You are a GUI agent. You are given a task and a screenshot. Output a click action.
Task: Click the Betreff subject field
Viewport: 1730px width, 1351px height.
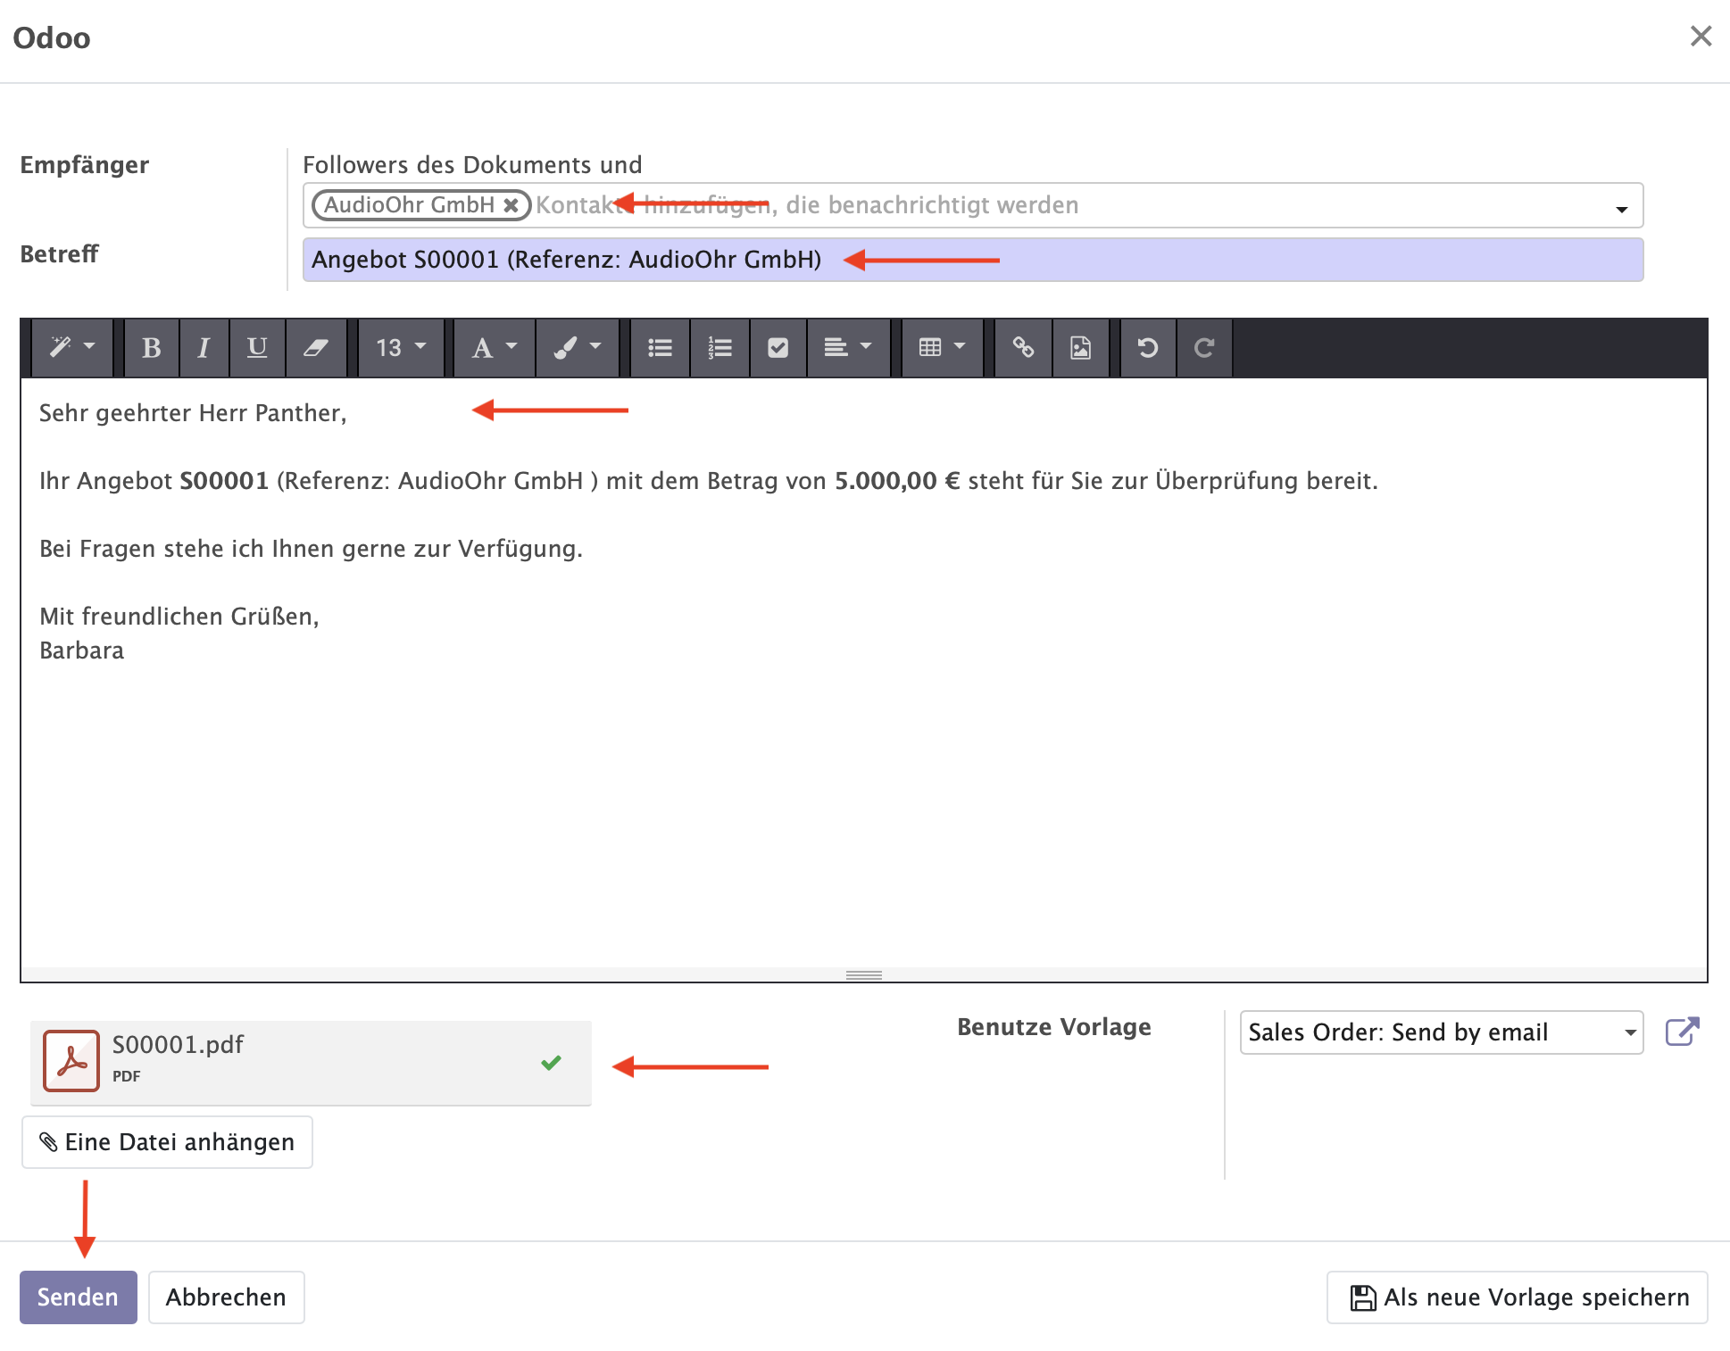(x=973, y=260)
